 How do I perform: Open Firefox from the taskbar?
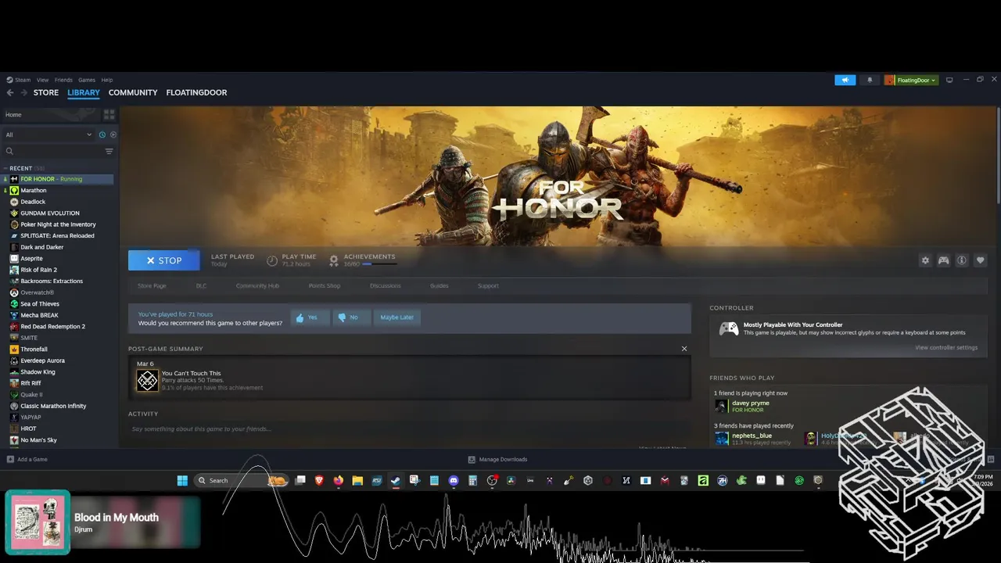pyautogui.click(x=339, y=480)
